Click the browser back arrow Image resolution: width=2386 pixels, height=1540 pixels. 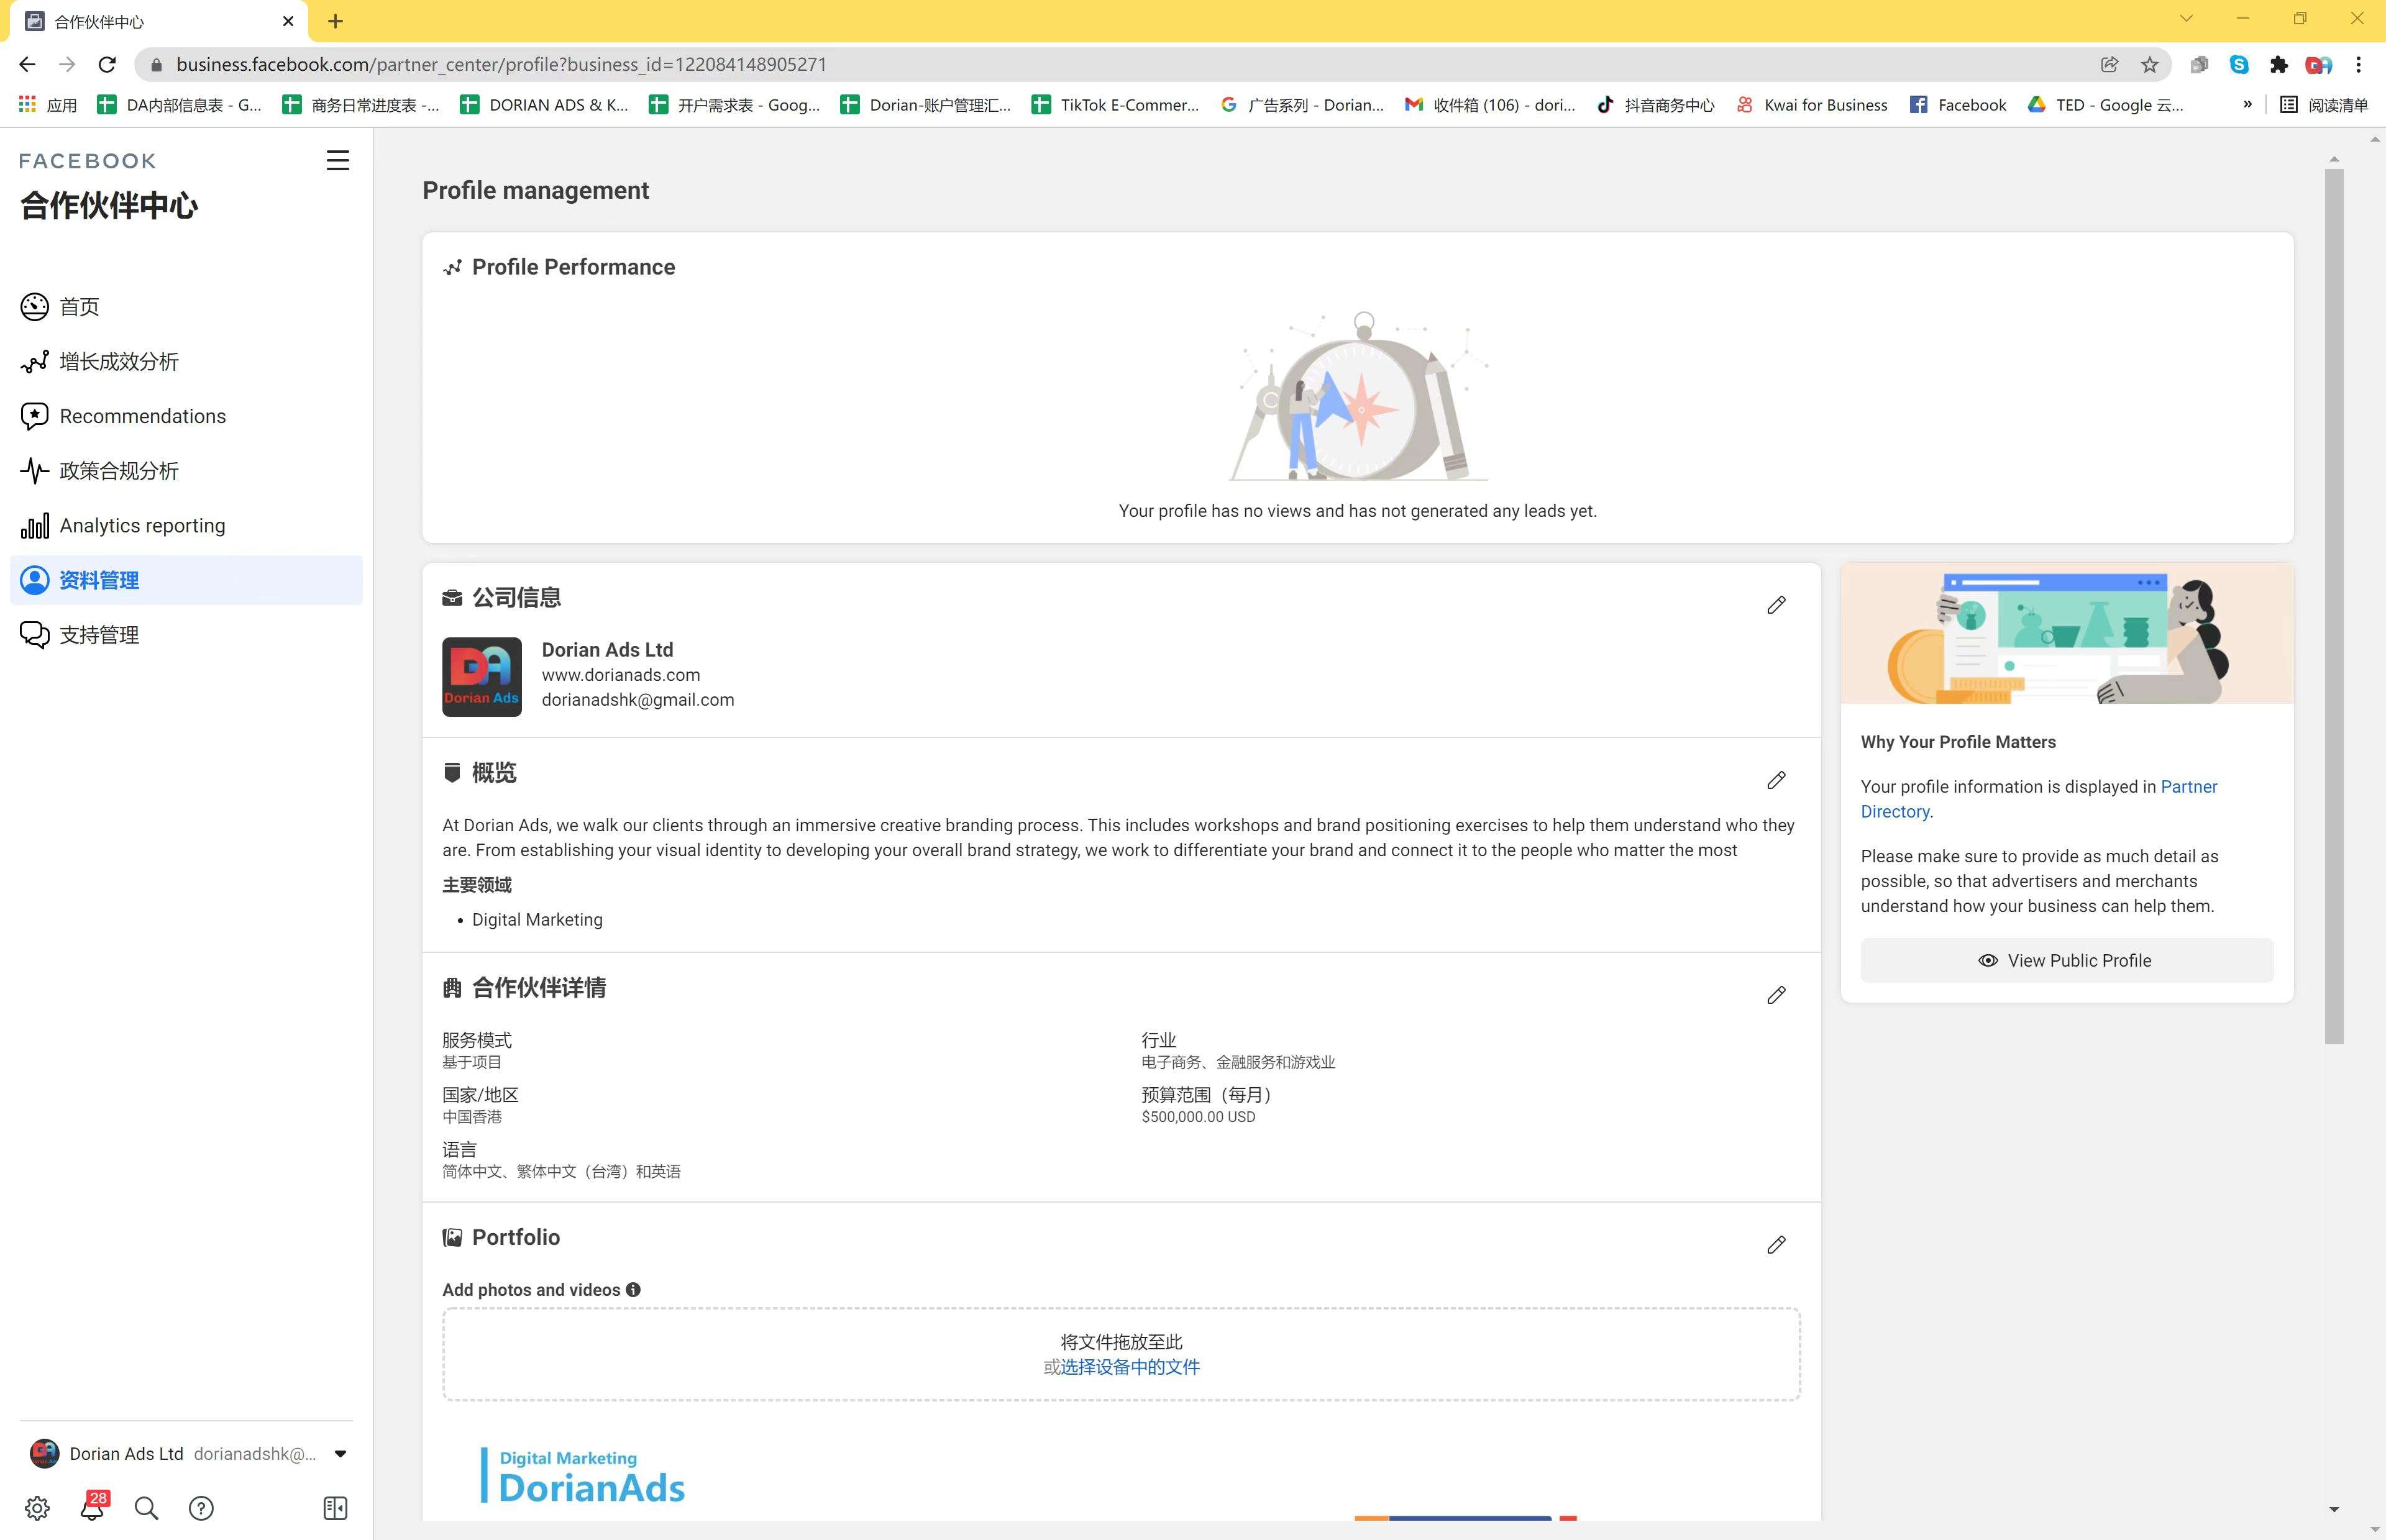point(27,64)
